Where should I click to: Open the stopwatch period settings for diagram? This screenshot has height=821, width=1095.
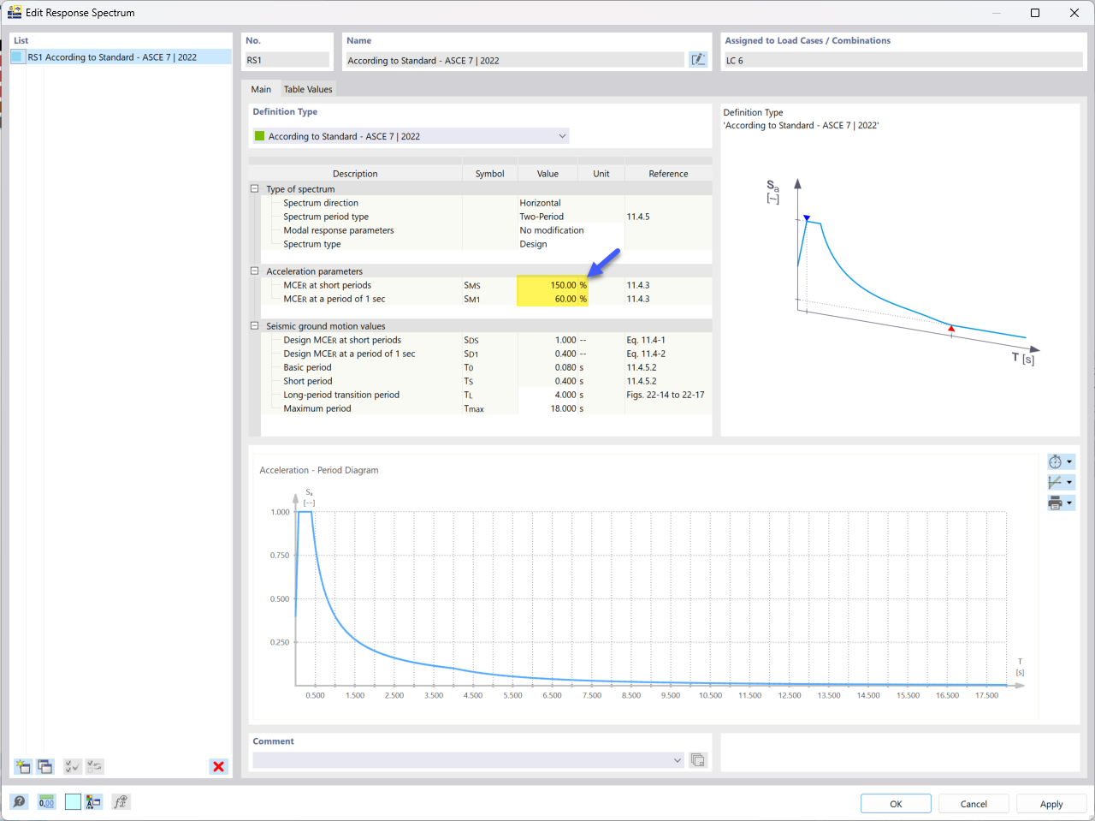pyautogui.click(x=1057, y=461)
